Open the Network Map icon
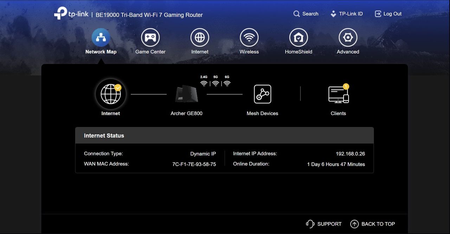Viewport: 450px width, 234px height. 101,37
